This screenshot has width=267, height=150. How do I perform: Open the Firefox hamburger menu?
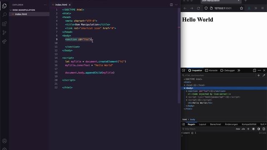click(x=262, y=8)
